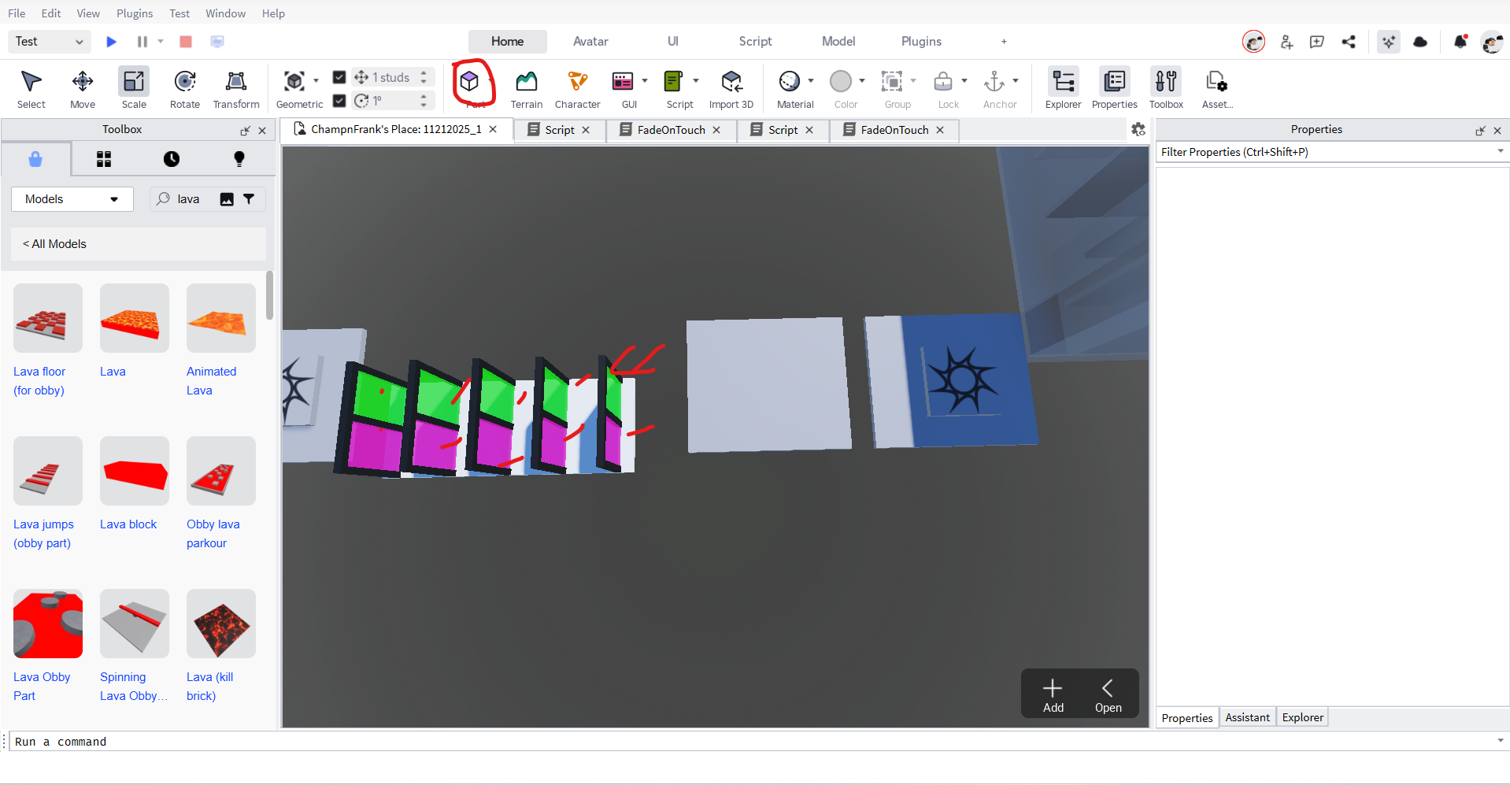Open the Transform tool
The image size is (1510, 785).
(236, 87)
